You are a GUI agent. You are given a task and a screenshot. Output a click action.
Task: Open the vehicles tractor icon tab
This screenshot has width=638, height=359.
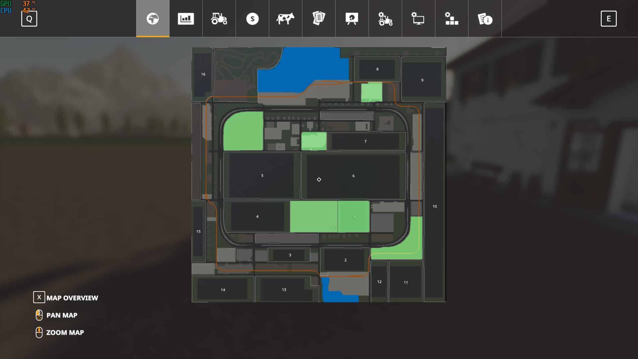pos(219,19)
